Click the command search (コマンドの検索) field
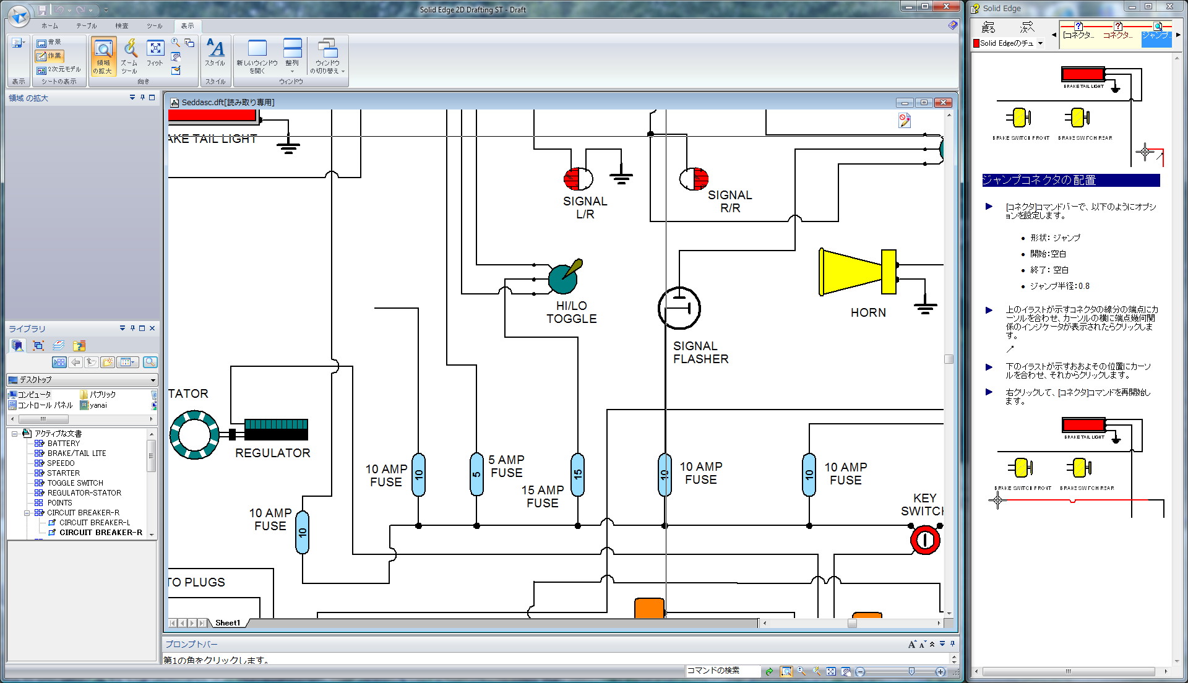The width and height of the screenshot is (1188, 683). click(x=721, y=671)
